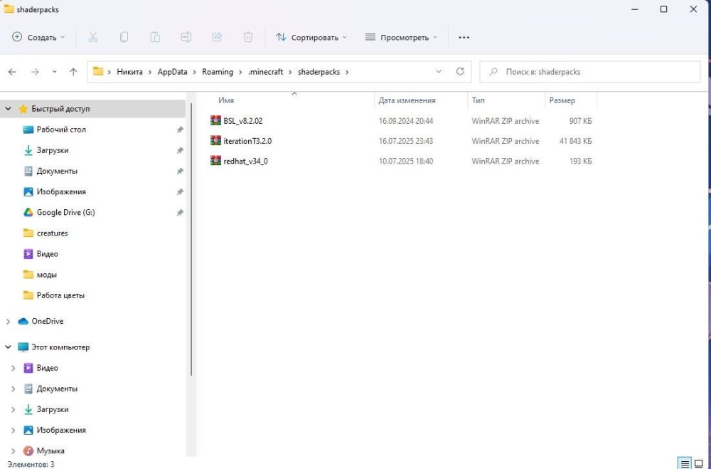Click the WinRAR icon of BSL_v8.2.02

pos(216,121)
